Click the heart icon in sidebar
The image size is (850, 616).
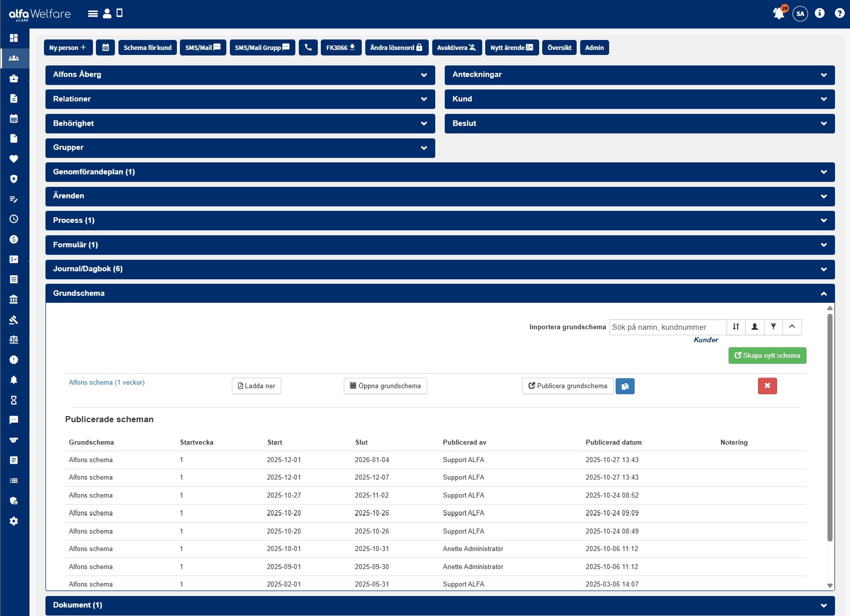tap(14, 159)
